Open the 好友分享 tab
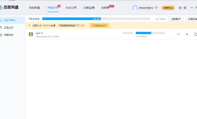This screenshot has height=119, width=197. click(x=71, y=8)
